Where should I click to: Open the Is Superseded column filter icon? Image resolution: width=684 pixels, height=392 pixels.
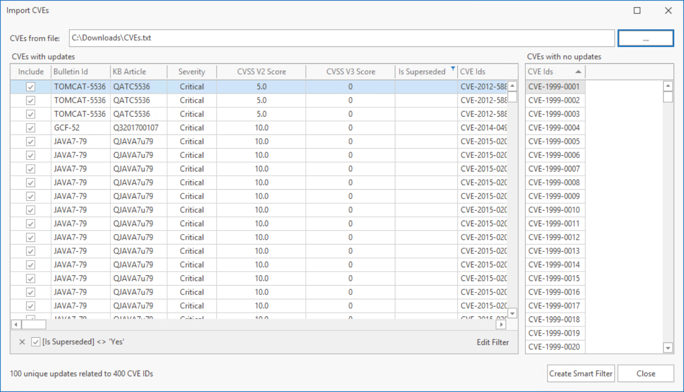click(x=453, y=69)
